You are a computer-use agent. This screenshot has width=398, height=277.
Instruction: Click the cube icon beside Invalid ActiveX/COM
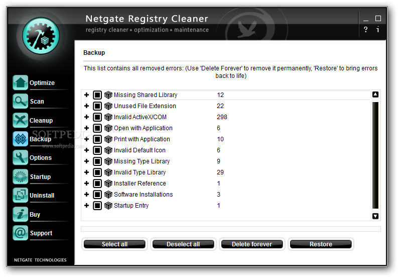108,117
